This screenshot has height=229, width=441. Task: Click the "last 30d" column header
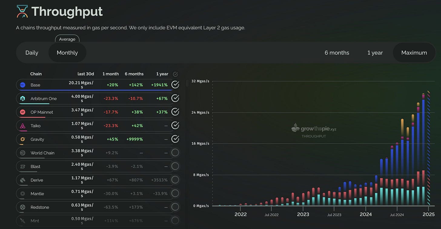pyautogui.click(x=86, y=74)
